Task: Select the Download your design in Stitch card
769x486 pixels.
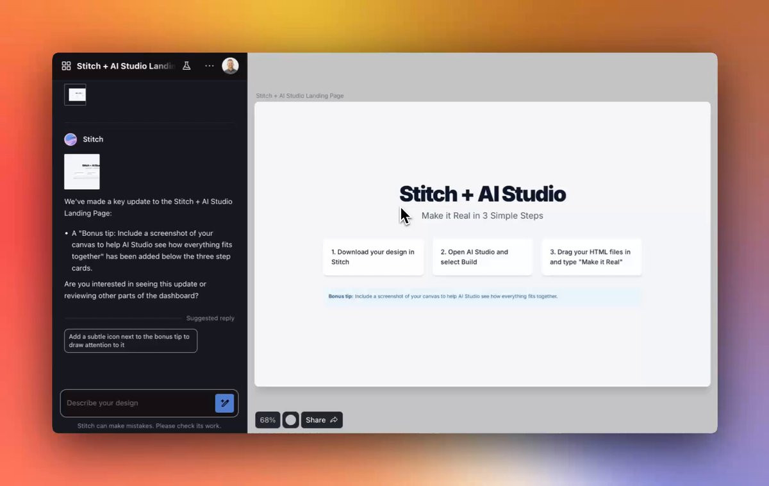Action: [x=374, y=257]
